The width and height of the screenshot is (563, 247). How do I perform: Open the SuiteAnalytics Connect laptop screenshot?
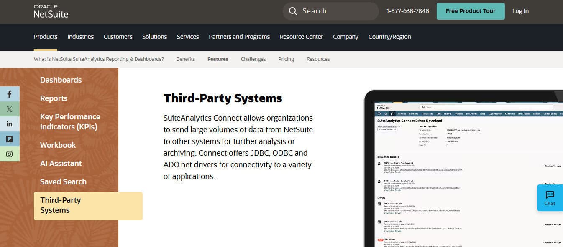pyautogui.click(x=463, y=168)
